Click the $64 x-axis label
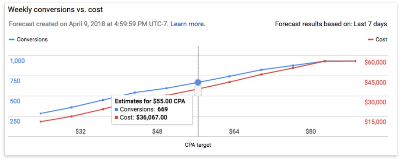The height and width of the screenshot is (160, 402). (x=234, y=131)
